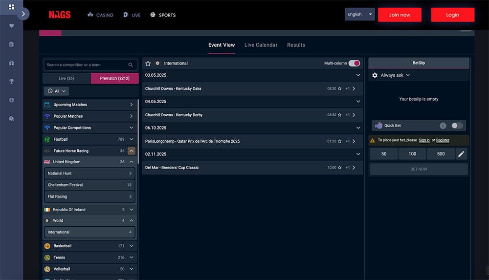Collapse Future Horse Racing category
The width and height of the screenshot is (489, 280).
click(x=131, y=151)
